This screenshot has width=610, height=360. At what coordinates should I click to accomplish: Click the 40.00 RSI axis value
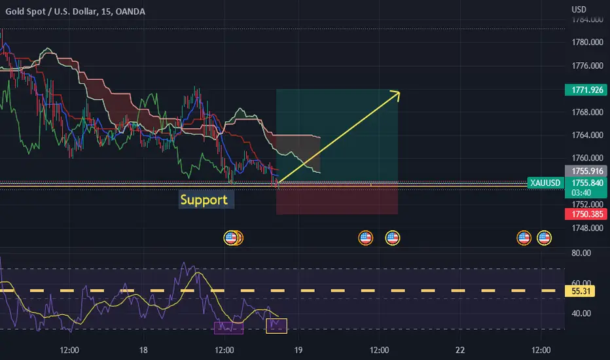581,314
